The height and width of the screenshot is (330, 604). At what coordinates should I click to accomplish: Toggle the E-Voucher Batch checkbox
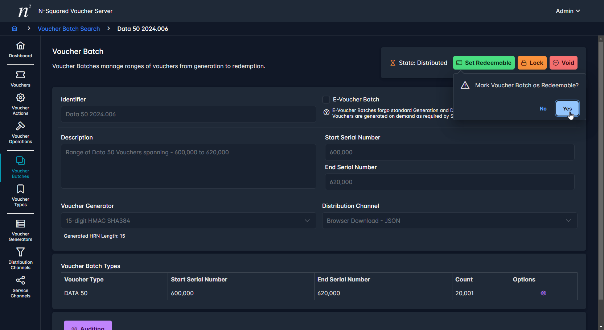click(x=326, y=100)
